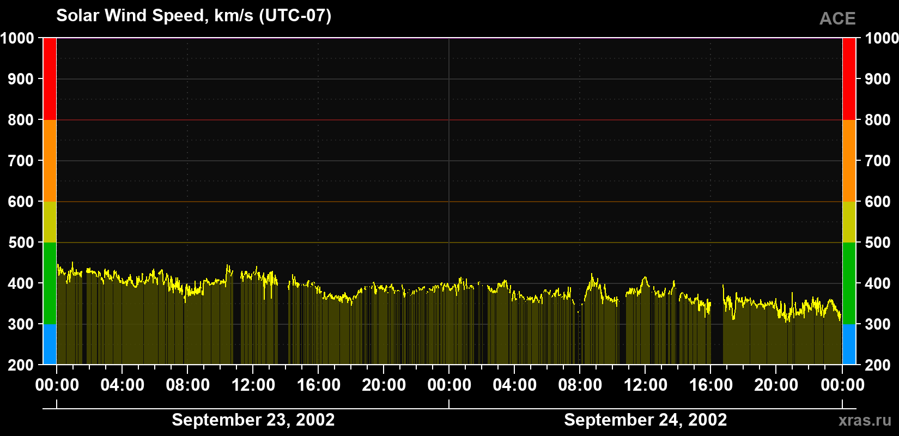This screenshot has width=899, height=436.
Task: Click the 800 label on the left axis
Action: [x=21, y=120]
